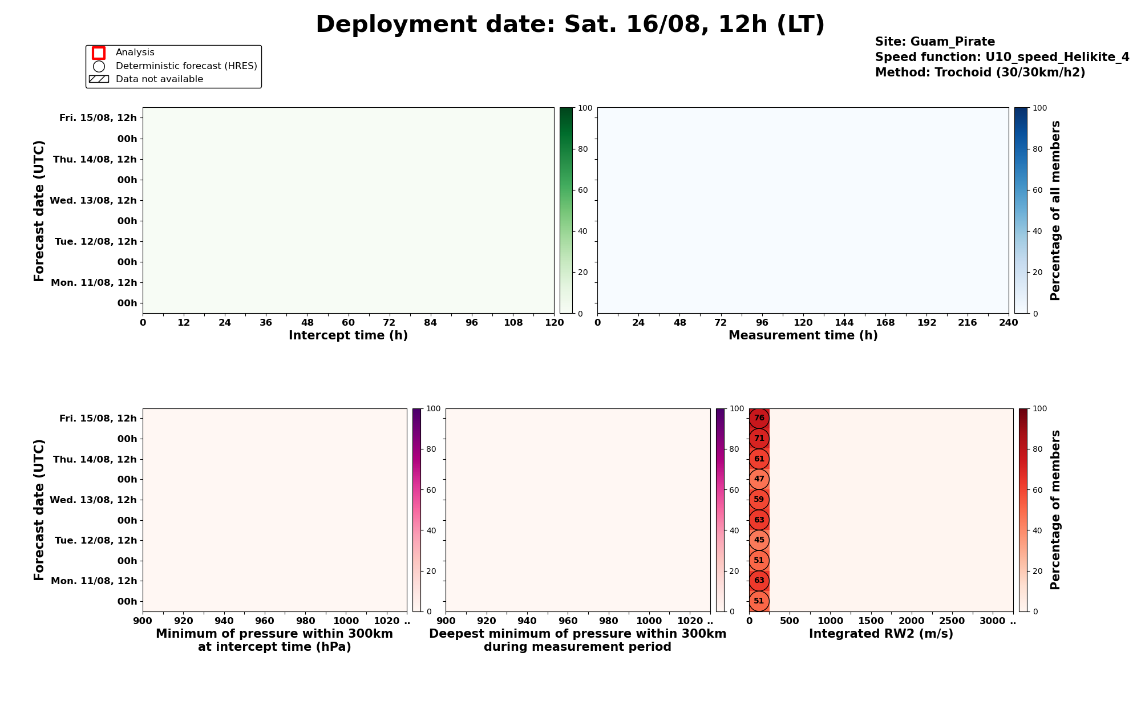Select the circle marker labeled 71
The image size is (1141, 713).
759,439
